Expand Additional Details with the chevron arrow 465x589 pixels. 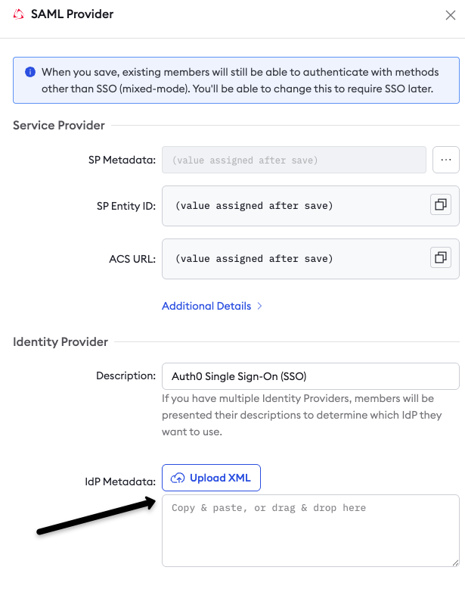(259, 306)
